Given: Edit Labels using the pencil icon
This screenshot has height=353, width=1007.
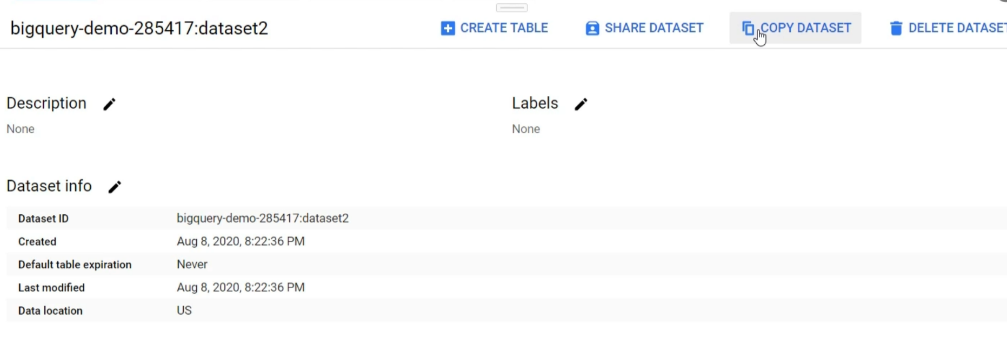Looking at the screenshot, I should (581, 104).
